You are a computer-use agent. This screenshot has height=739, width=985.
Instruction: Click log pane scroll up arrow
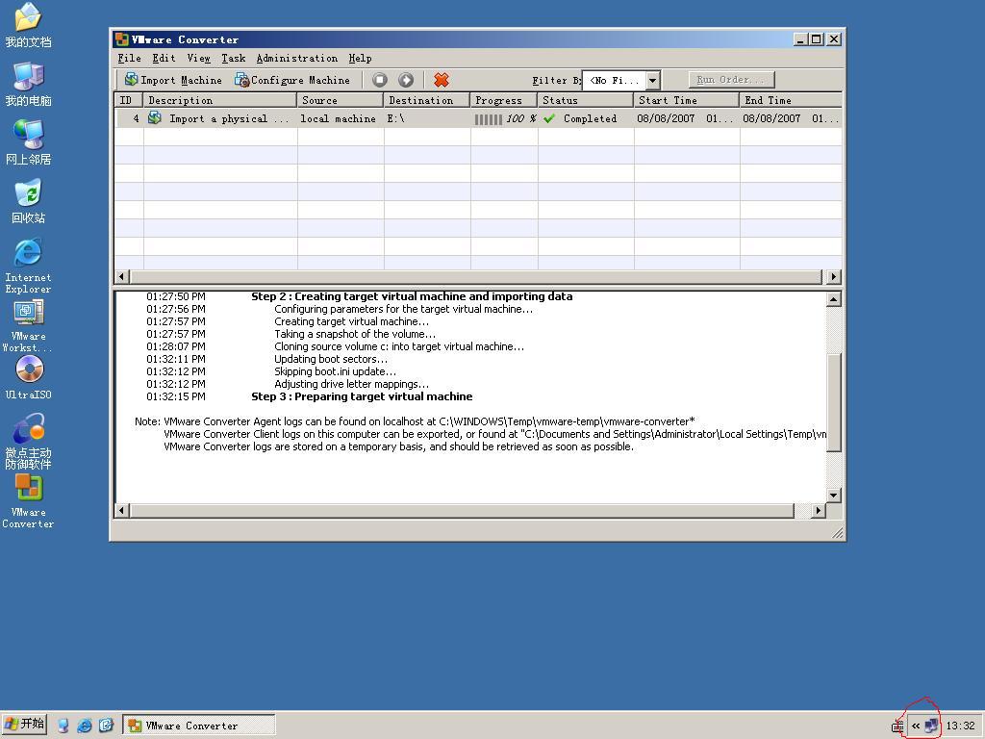[x=834, y=298]
